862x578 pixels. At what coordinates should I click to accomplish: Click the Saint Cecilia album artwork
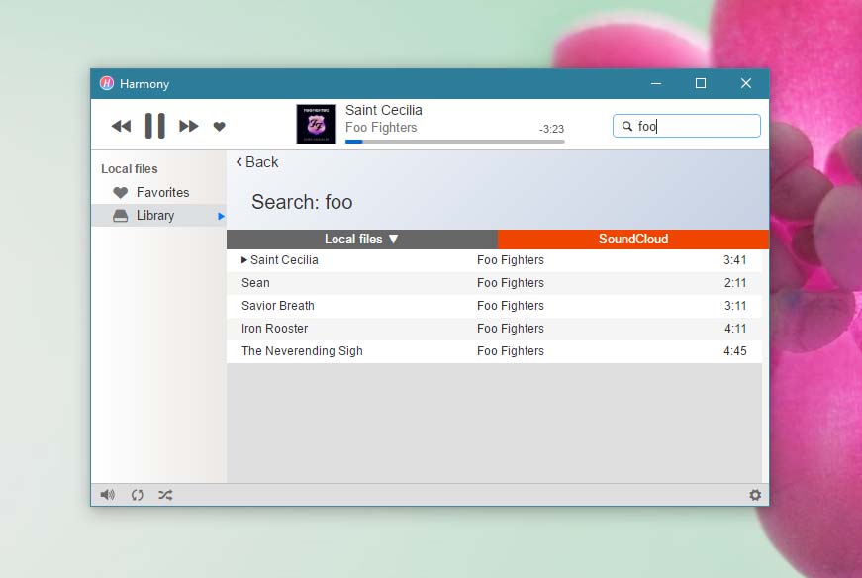316,125
